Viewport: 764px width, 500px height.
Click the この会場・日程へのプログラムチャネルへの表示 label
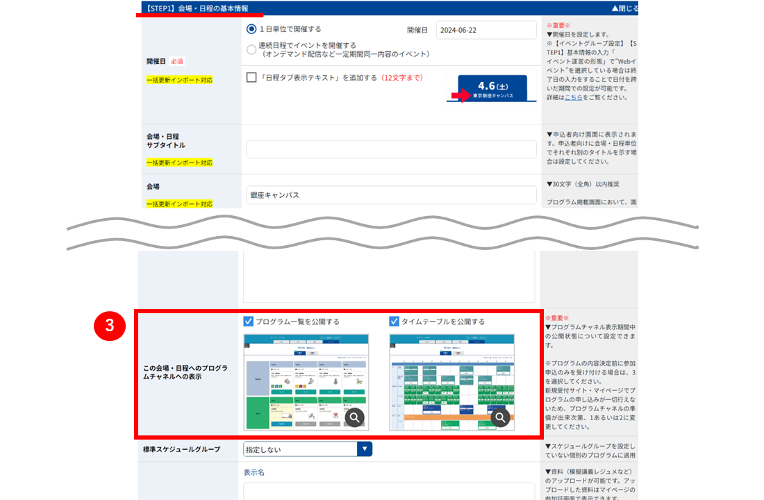185,372
